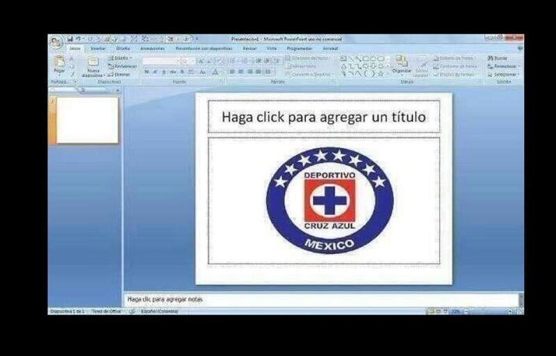Screen dimensions: 556x356
Task: Click Efectos de formas shape effects
Action: (x=455, y=75)
